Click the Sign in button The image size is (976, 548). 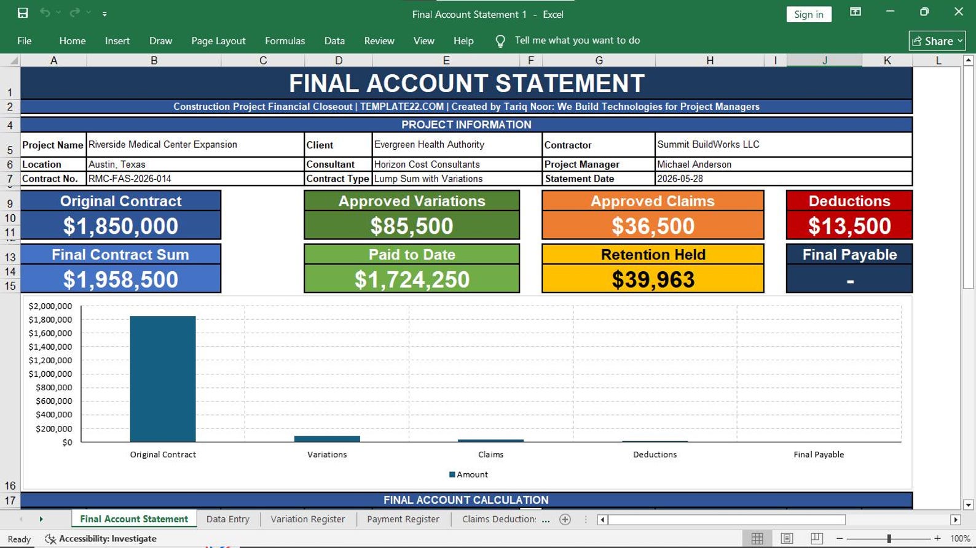809,14
